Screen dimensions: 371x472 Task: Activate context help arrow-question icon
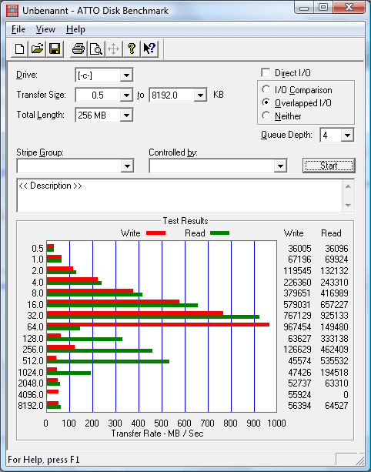pos(149,49)
